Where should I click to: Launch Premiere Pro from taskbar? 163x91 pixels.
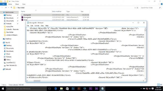point(91,89)
